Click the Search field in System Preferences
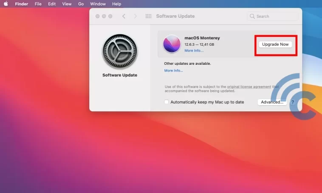 coord(272,17)
